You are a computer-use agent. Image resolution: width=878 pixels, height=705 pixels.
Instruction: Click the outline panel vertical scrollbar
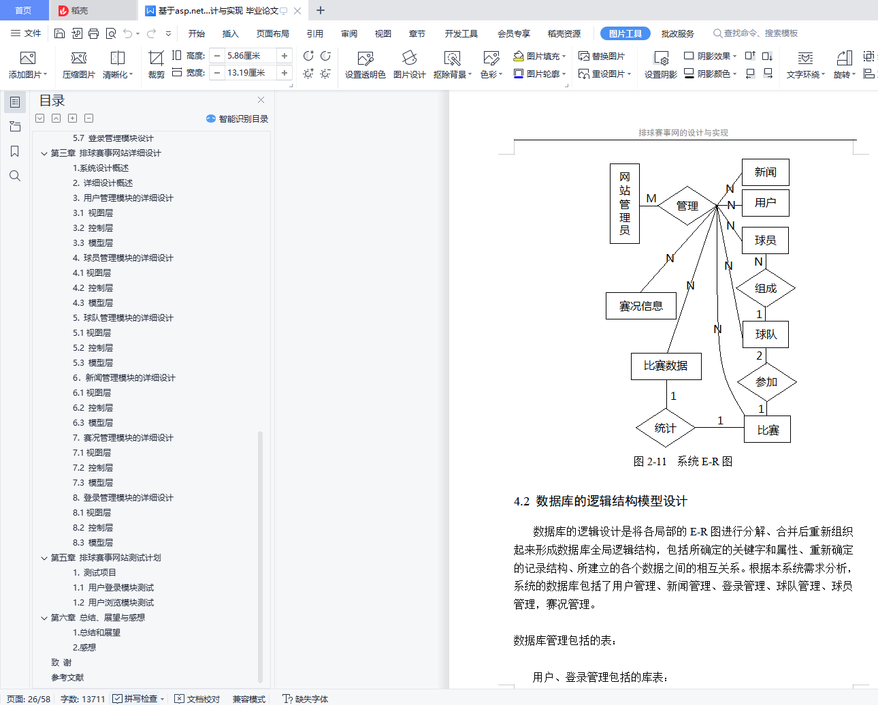[x=260, y=557]
